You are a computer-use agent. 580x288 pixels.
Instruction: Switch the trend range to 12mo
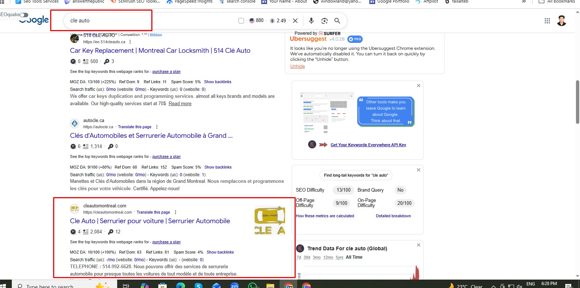tap(328, 257)
